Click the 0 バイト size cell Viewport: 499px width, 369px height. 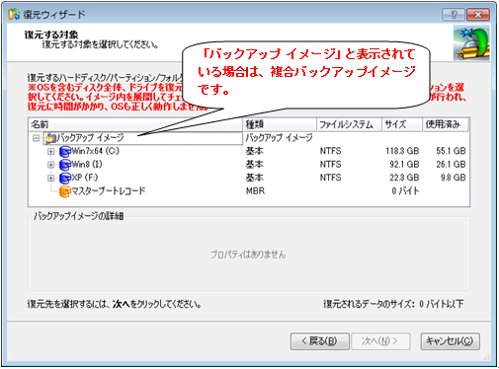(405, 191)
